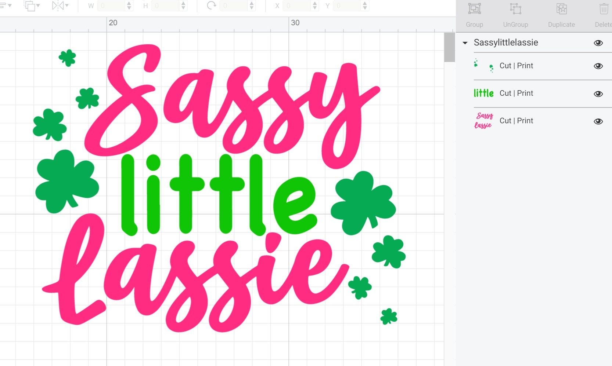Open the Flip options dropdown arrow

pos(67,6)
